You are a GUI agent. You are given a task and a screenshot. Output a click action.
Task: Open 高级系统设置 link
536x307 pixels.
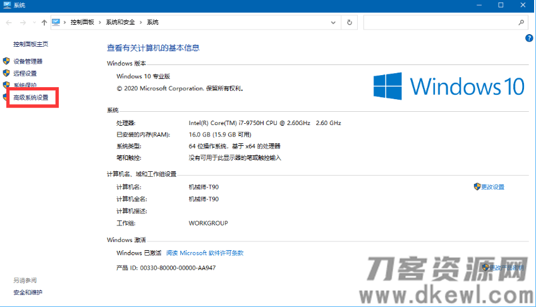pos(31,98)
